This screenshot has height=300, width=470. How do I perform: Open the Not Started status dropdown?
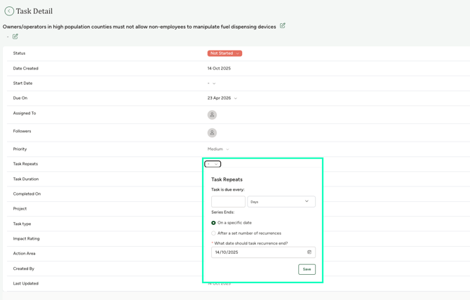pyautogui.click(x=224, y=53)
